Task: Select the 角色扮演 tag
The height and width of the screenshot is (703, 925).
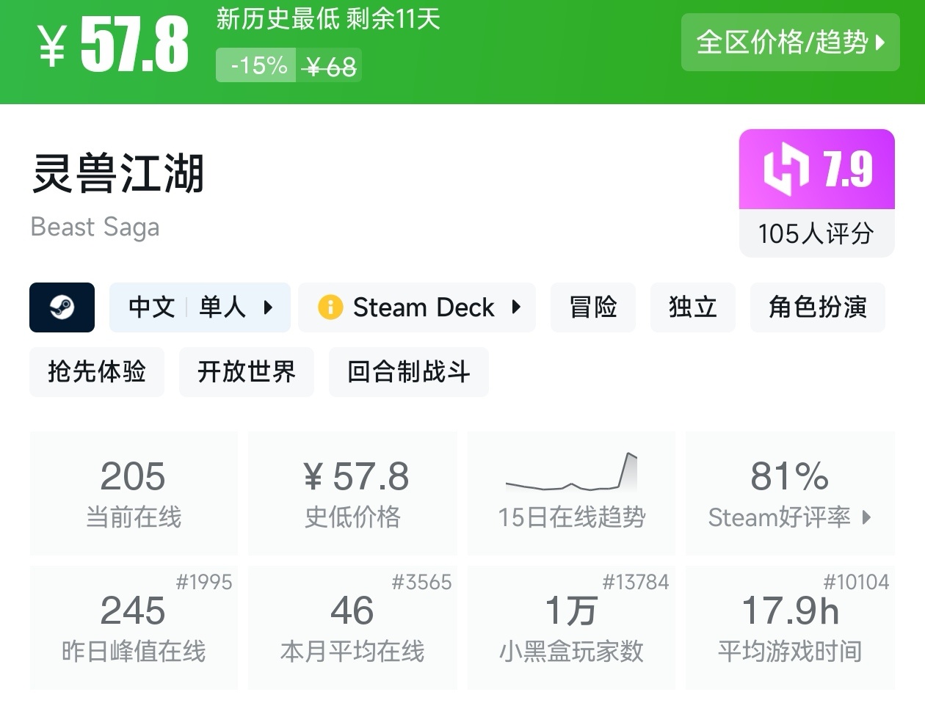Action: coord(817,307)
